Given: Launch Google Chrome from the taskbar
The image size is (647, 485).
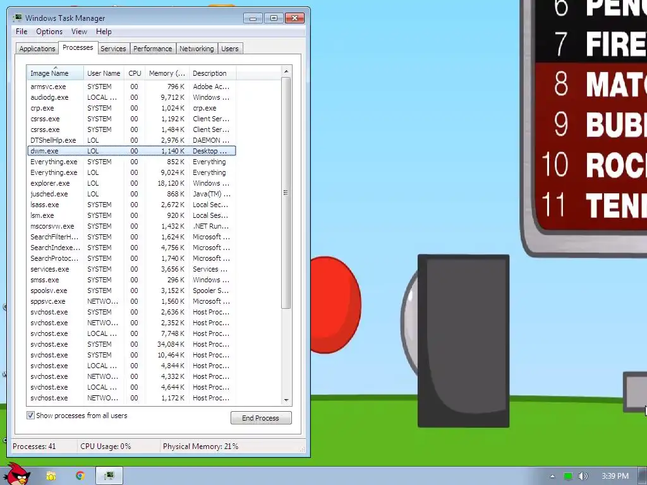Looking at the screenshot, I should [80, 476].
